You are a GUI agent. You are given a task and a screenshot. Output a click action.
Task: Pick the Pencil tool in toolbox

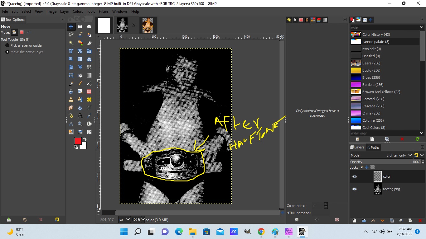tap(80, 83)
